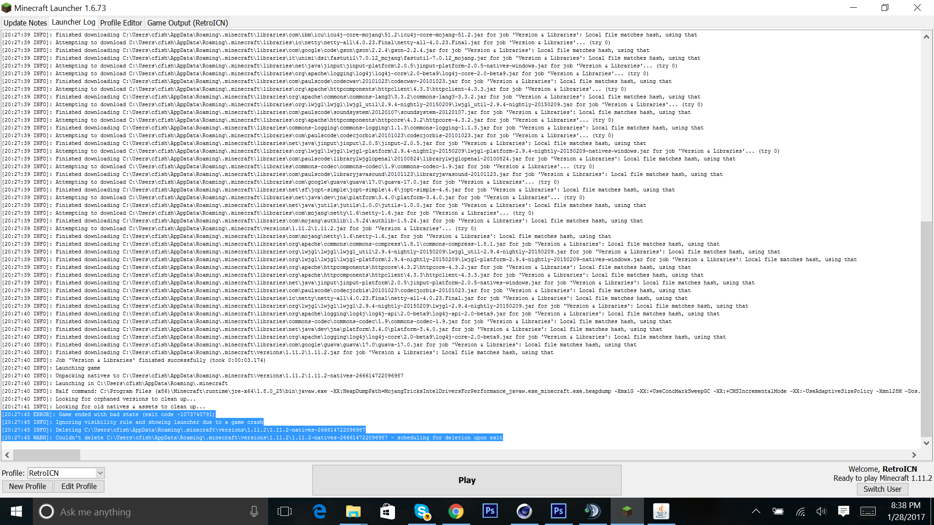
Task: Click the Java icon in the taskbar
Action: click(x=661, y=511)
